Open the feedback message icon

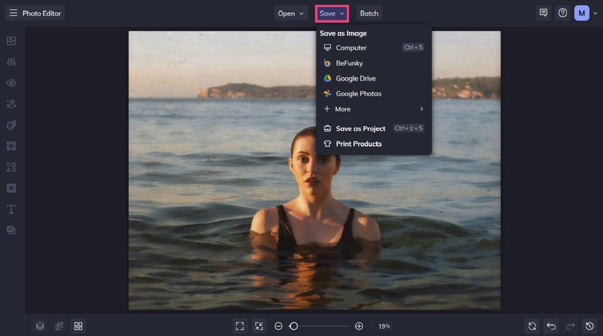(544, 13)
